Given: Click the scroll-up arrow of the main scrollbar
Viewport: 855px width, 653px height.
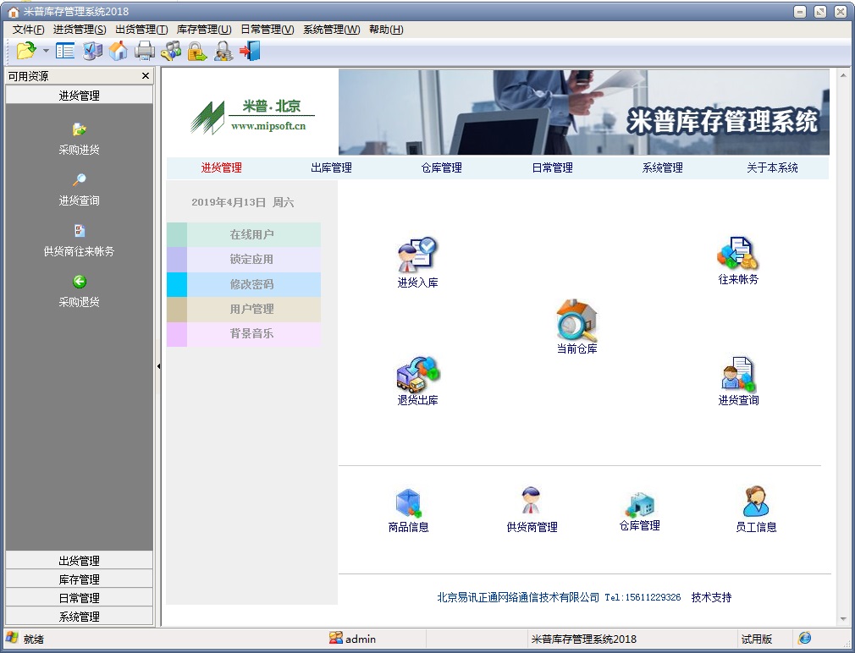Looking at the screenshot, I should [844, 75].
